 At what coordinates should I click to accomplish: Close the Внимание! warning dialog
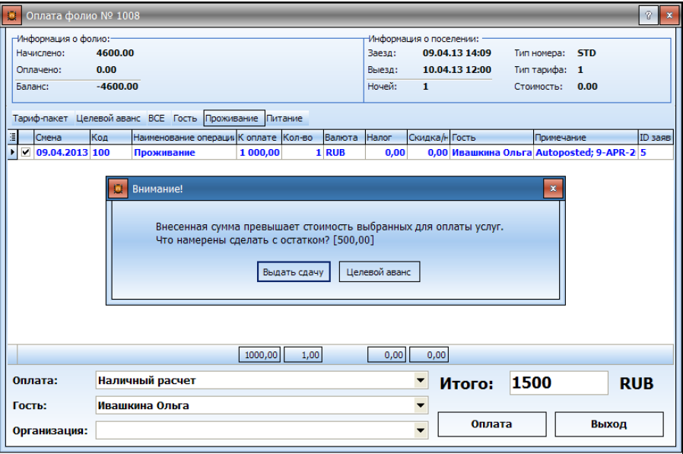[x=553, y=189]
